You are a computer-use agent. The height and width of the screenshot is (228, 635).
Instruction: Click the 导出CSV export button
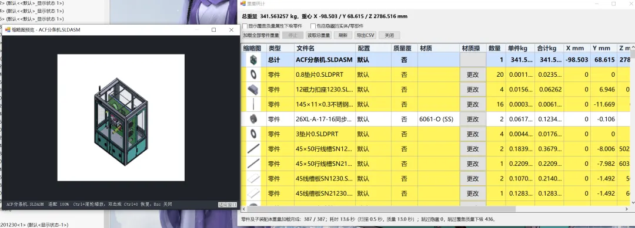click(365, 35)
